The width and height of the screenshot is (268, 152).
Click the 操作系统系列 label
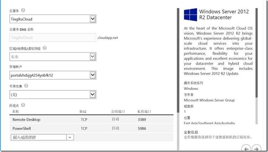click(x=193, y=83)
